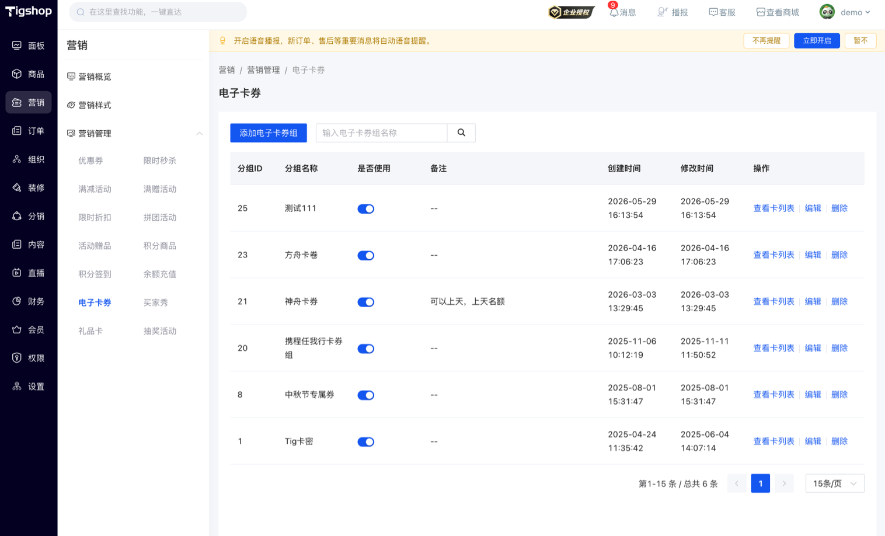The width and height of the screenshot is (885, 536).
Task: Open the 面板 dashboard icon in sidebar
Action: (x=17, y=46)
